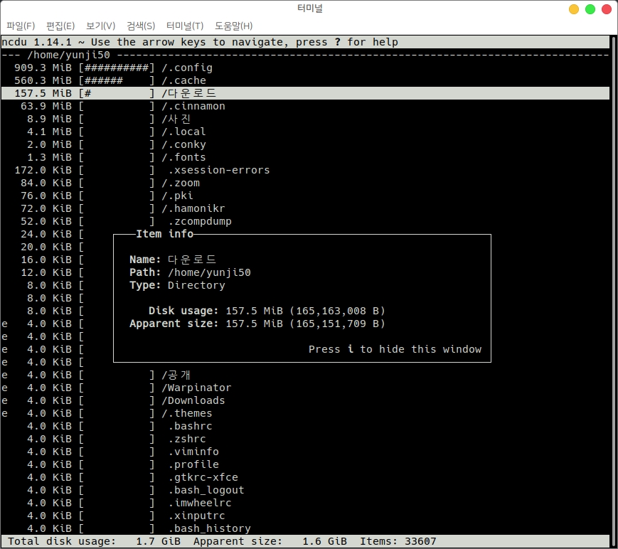The height and width of the screenshot is (549, 618).
Task: Open the 파일(F) menu
Action: (x=21, y=26)
